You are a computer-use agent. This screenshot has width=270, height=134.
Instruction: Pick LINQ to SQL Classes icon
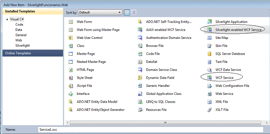pyautogui.click(x=140, y=102)
